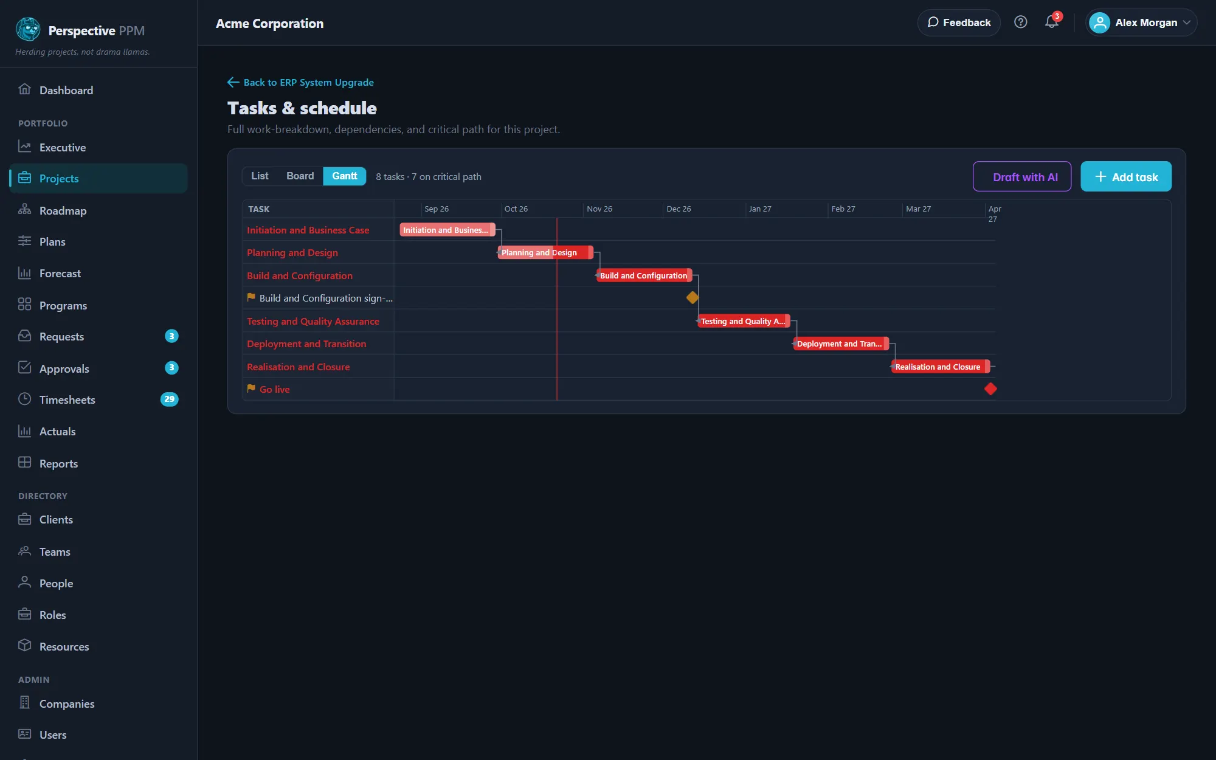1216x760 pixels.
Task: Click the Roadmap hierarchy icon
Action: tap(24, 210)
